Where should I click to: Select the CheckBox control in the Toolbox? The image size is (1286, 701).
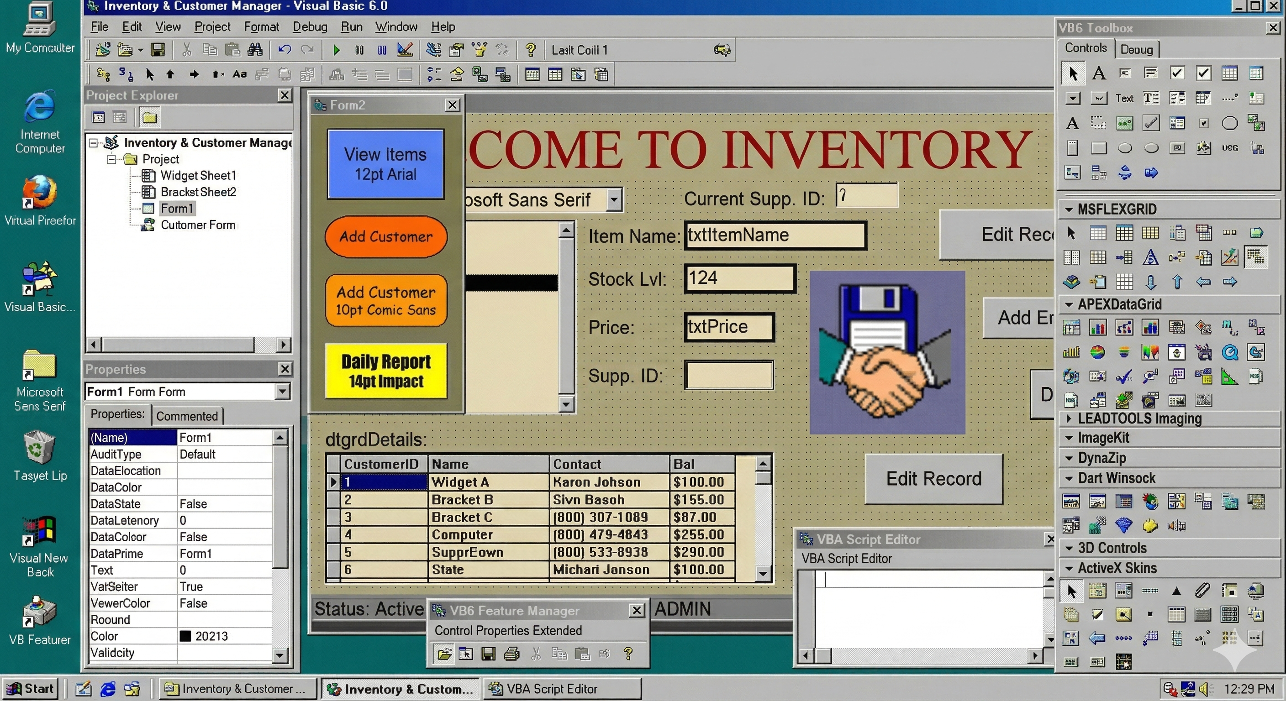point(1177,73)
